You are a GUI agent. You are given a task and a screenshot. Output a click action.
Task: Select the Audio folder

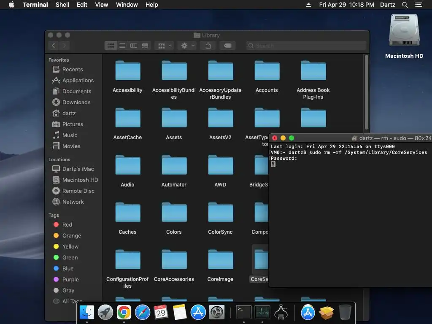coord(127,165)
